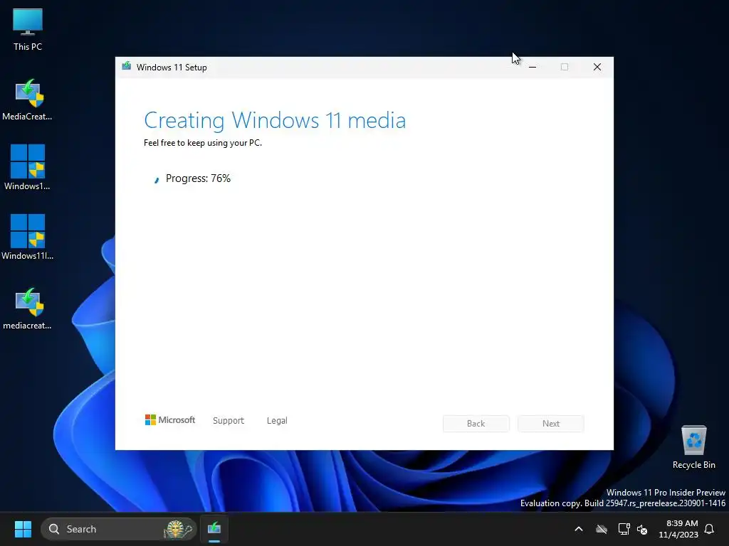Screen dimensions: 729x546
Task: Click the disabled maximize button of Setup
Action: tap(565, 68)
